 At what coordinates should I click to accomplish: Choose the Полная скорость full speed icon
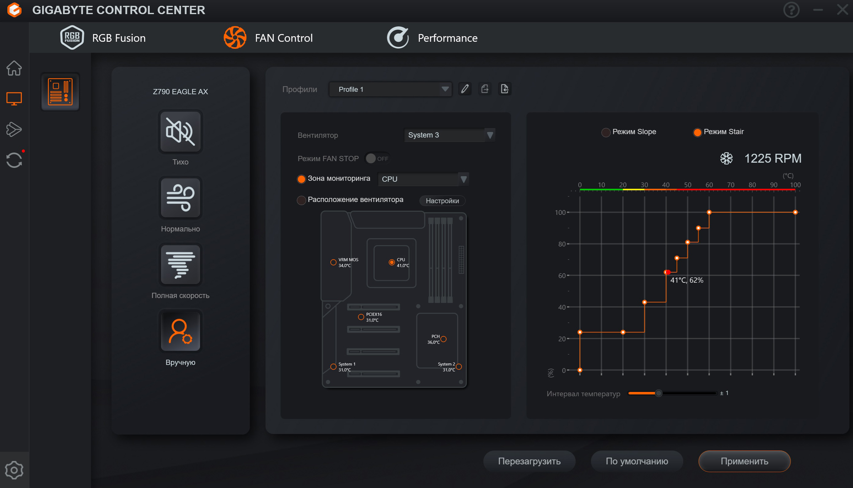pyautogui.click(x=180, y=265)
